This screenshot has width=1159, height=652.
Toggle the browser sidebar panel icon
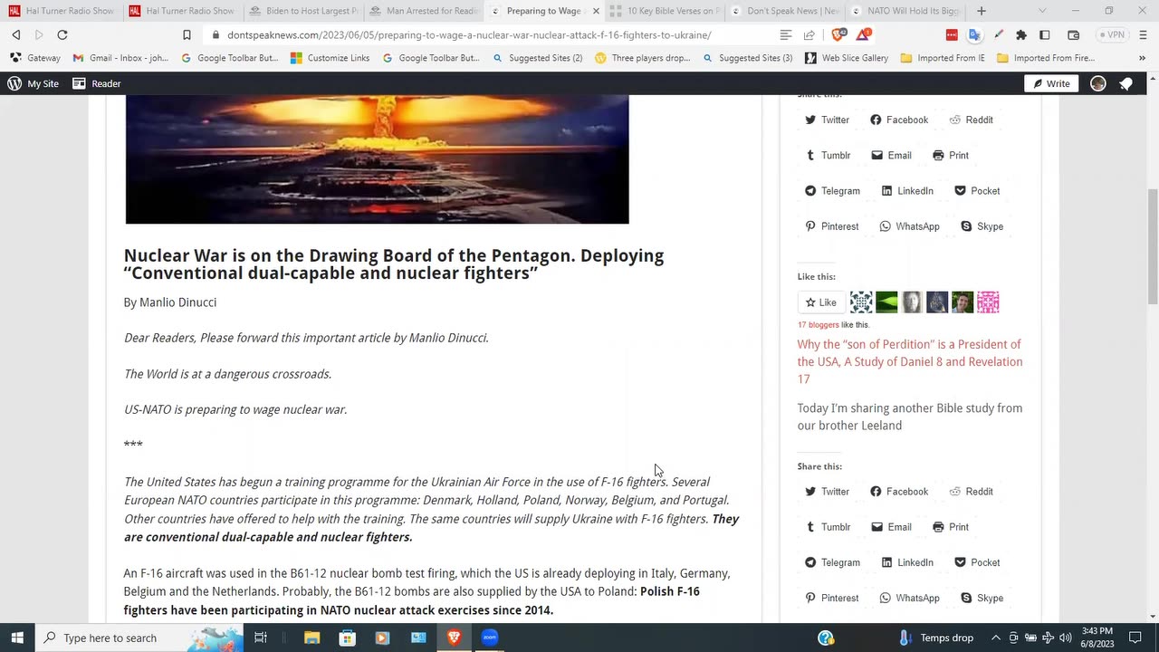1045,34
